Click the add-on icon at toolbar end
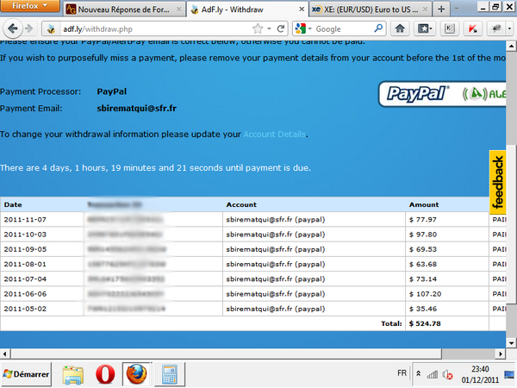Screen dimensions: 517x388 (496, 29)
